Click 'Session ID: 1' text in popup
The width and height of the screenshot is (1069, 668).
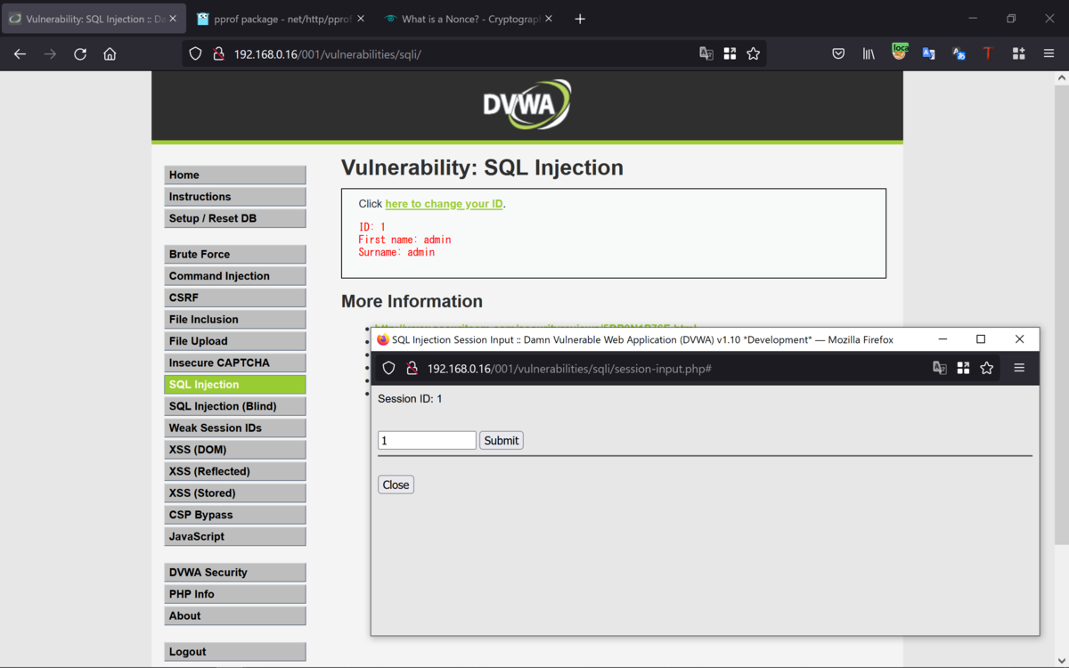pyautogui.click(x=410, y=399)
